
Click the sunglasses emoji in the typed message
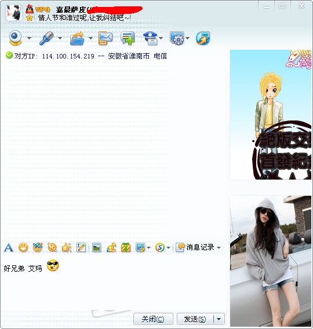(53, 265)
